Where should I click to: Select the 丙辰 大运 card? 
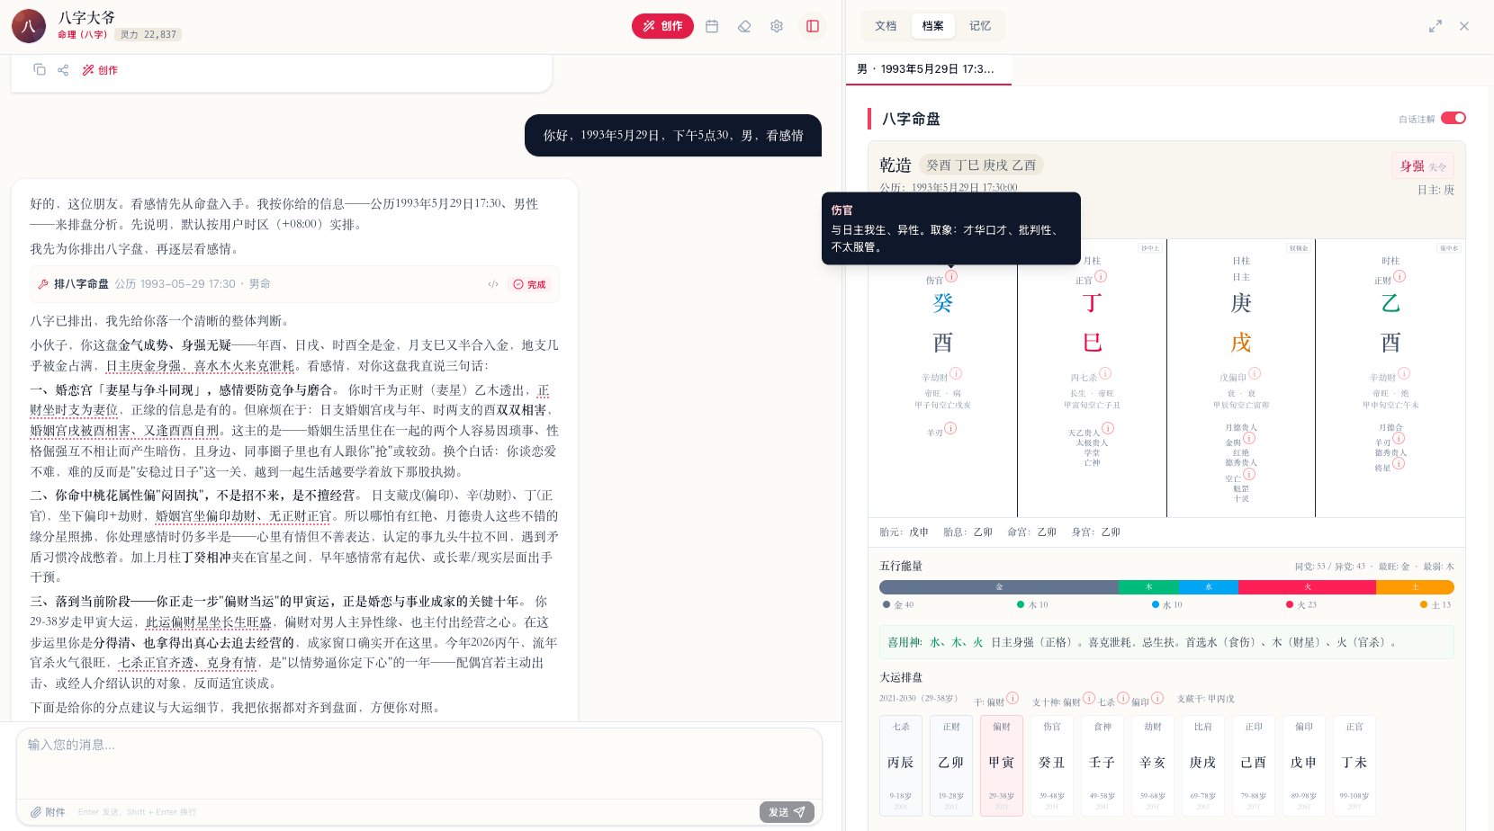901,765
